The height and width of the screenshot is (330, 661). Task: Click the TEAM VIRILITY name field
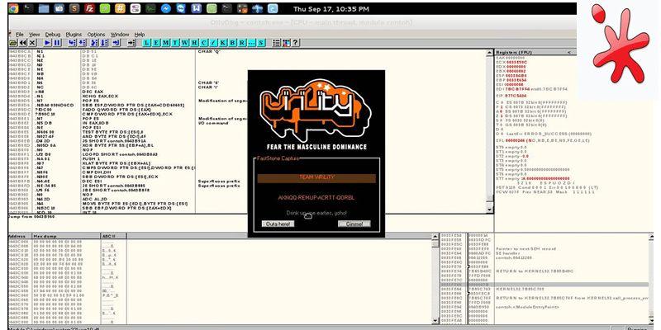click(x=316, y=178)
